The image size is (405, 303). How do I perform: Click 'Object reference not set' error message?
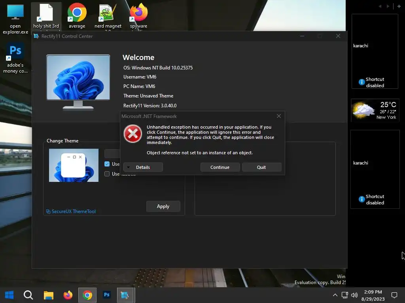point(200,153)
